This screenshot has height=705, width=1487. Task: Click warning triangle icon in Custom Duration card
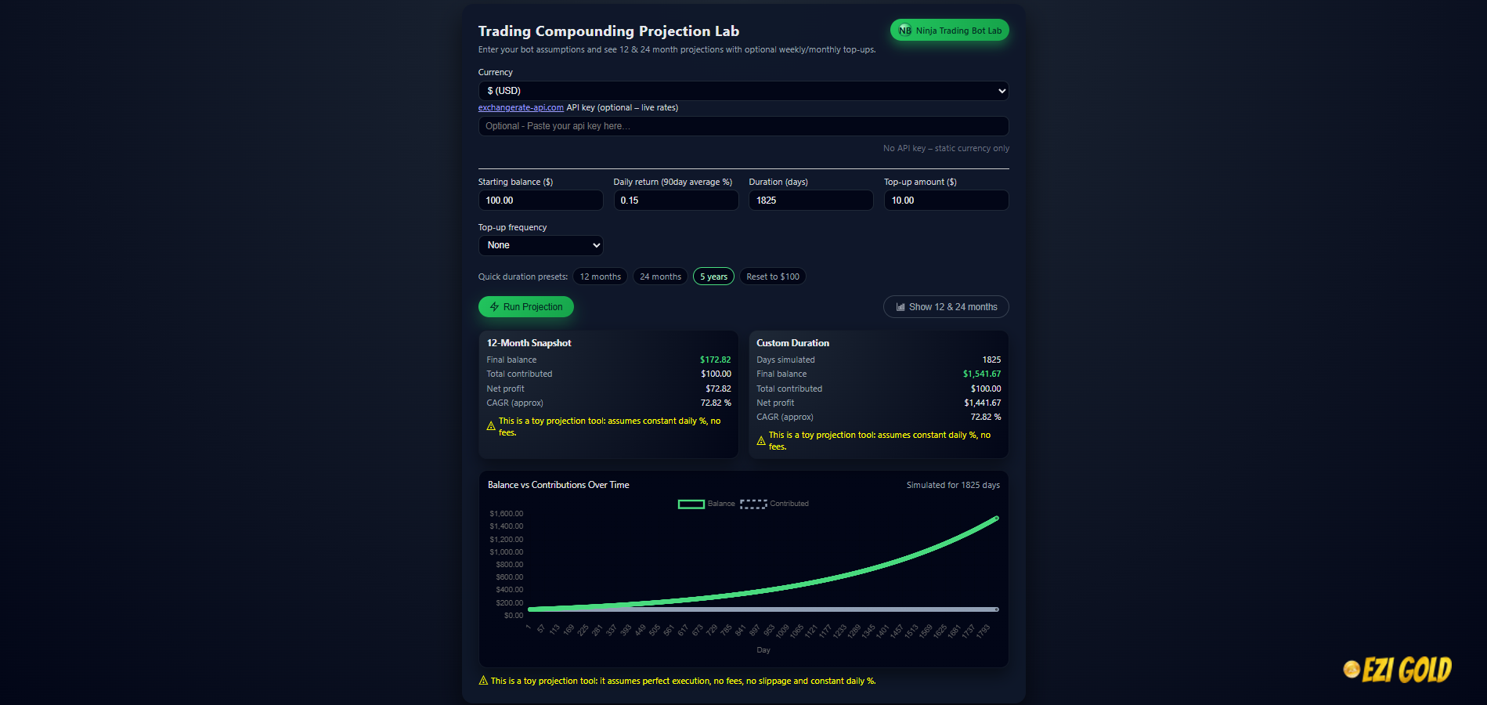tap(761, 441)
